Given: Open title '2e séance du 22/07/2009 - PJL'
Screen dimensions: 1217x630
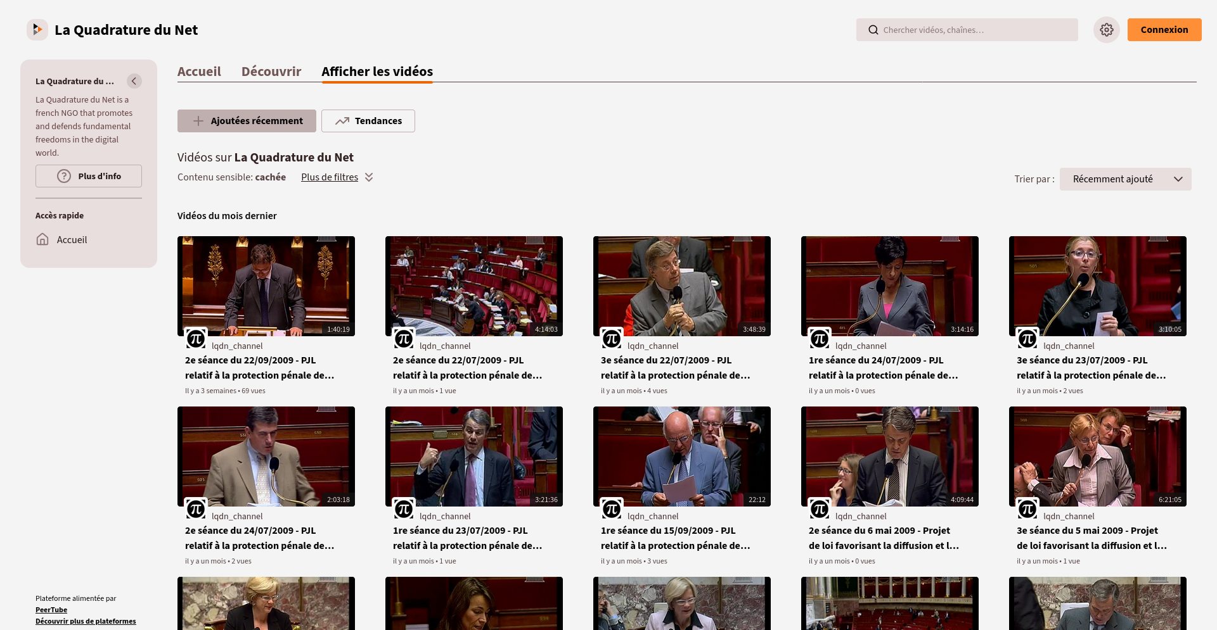Looking at the screenshot, I should (468, 368).
